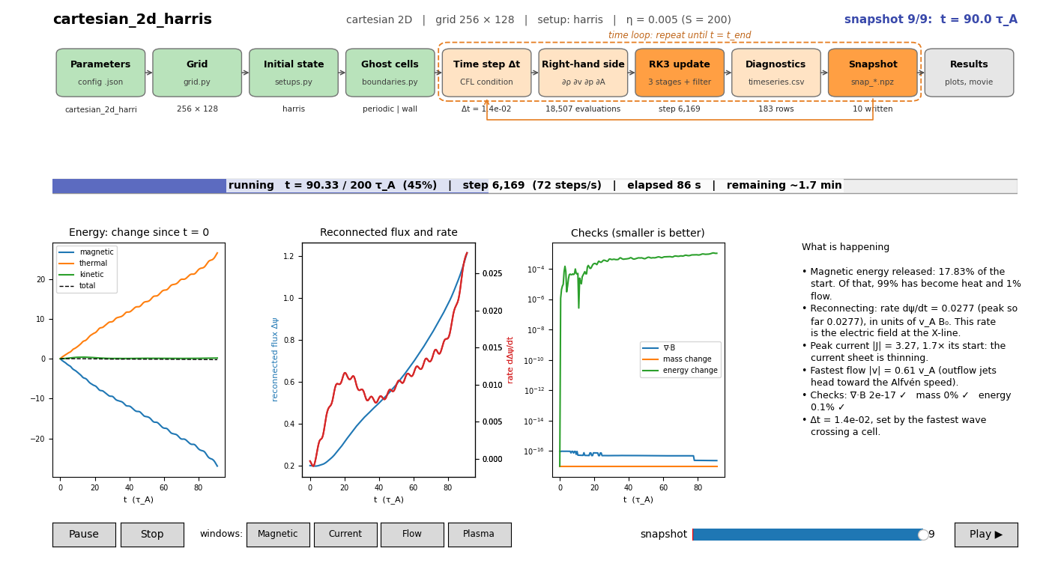Click the "reconnected flux Δψ" axis label
1049x569 pixels.
click(x=275, y=359)
